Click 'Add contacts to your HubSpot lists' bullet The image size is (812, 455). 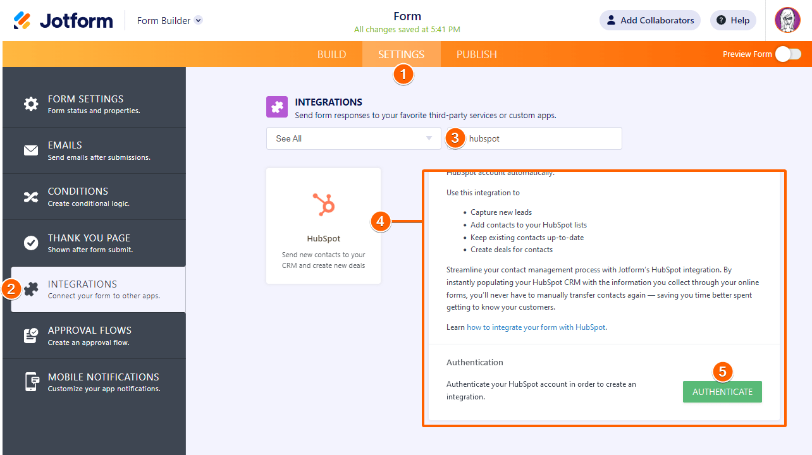coord(529,225)
